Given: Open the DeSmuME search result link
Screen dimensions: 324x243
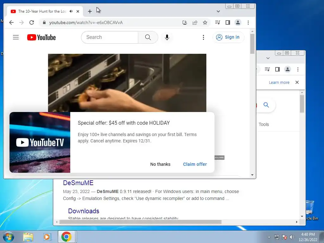Looking at the screenshot, I should 78,183.
